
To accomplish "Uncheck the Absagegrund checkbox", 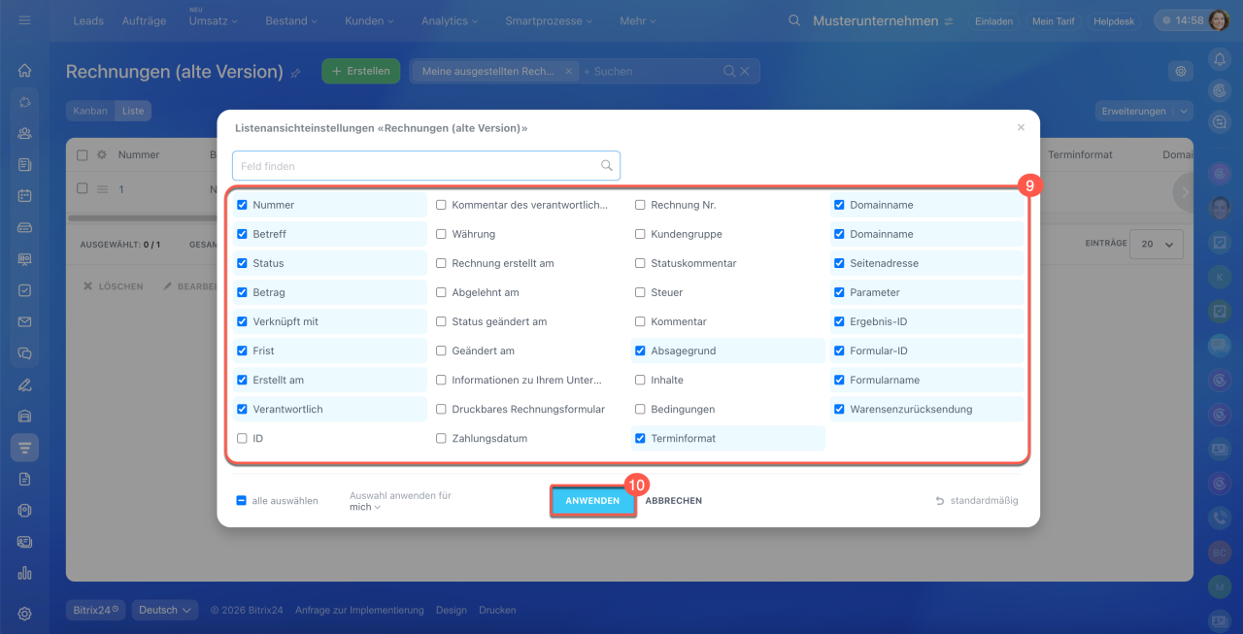I will coord(641,350).
